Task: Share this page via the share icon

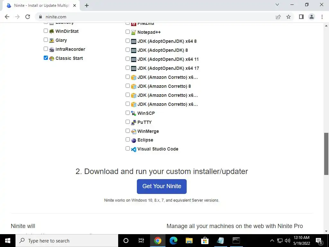Action: point(278,17)
